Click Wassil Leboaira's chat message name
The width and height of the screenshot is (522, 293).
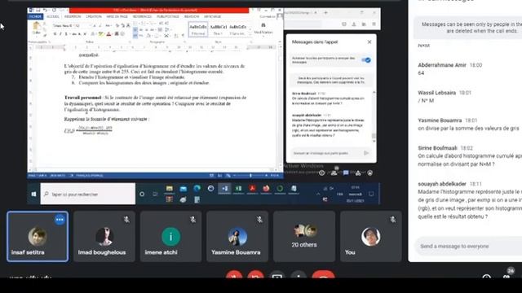pos(437,93)
